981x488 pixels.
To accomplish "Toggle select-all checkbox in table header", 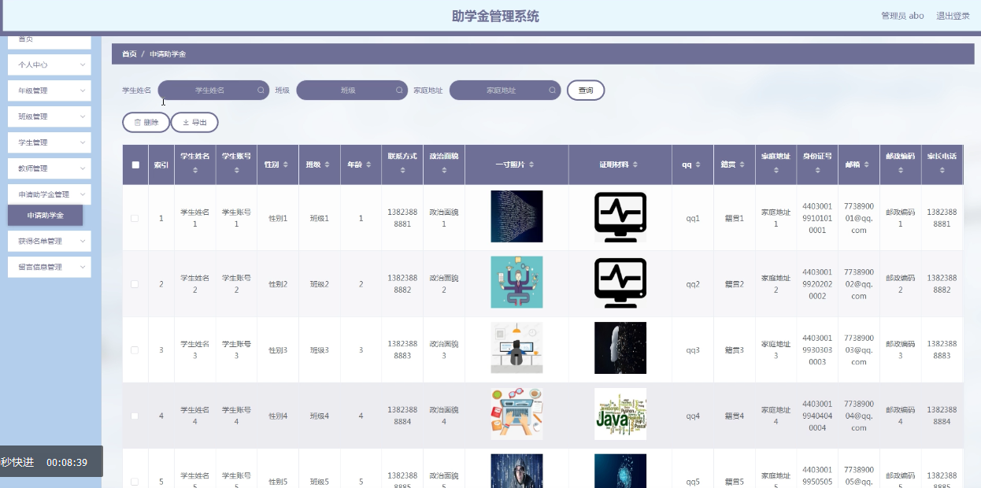I will 135,165.
